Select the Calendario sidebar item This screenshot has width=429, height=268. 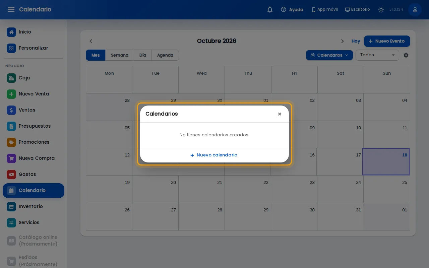[x=34, y=191]
